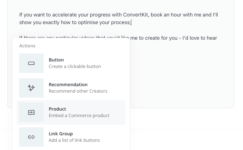Choose the Recommendation action title
The height and width of the screenshot is (150, 243).
click(x=68, y=84)
